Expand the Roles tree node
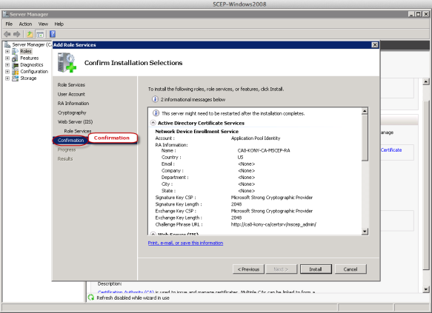 [7, 52]
